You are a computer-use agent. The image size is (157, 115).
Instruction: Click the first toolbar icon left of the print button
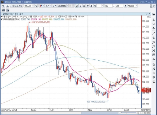3,6
